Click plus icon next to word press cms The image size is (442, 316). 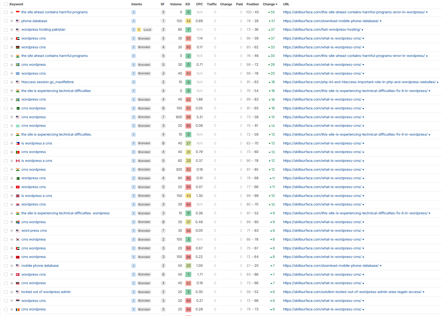(x=12, y=231)
